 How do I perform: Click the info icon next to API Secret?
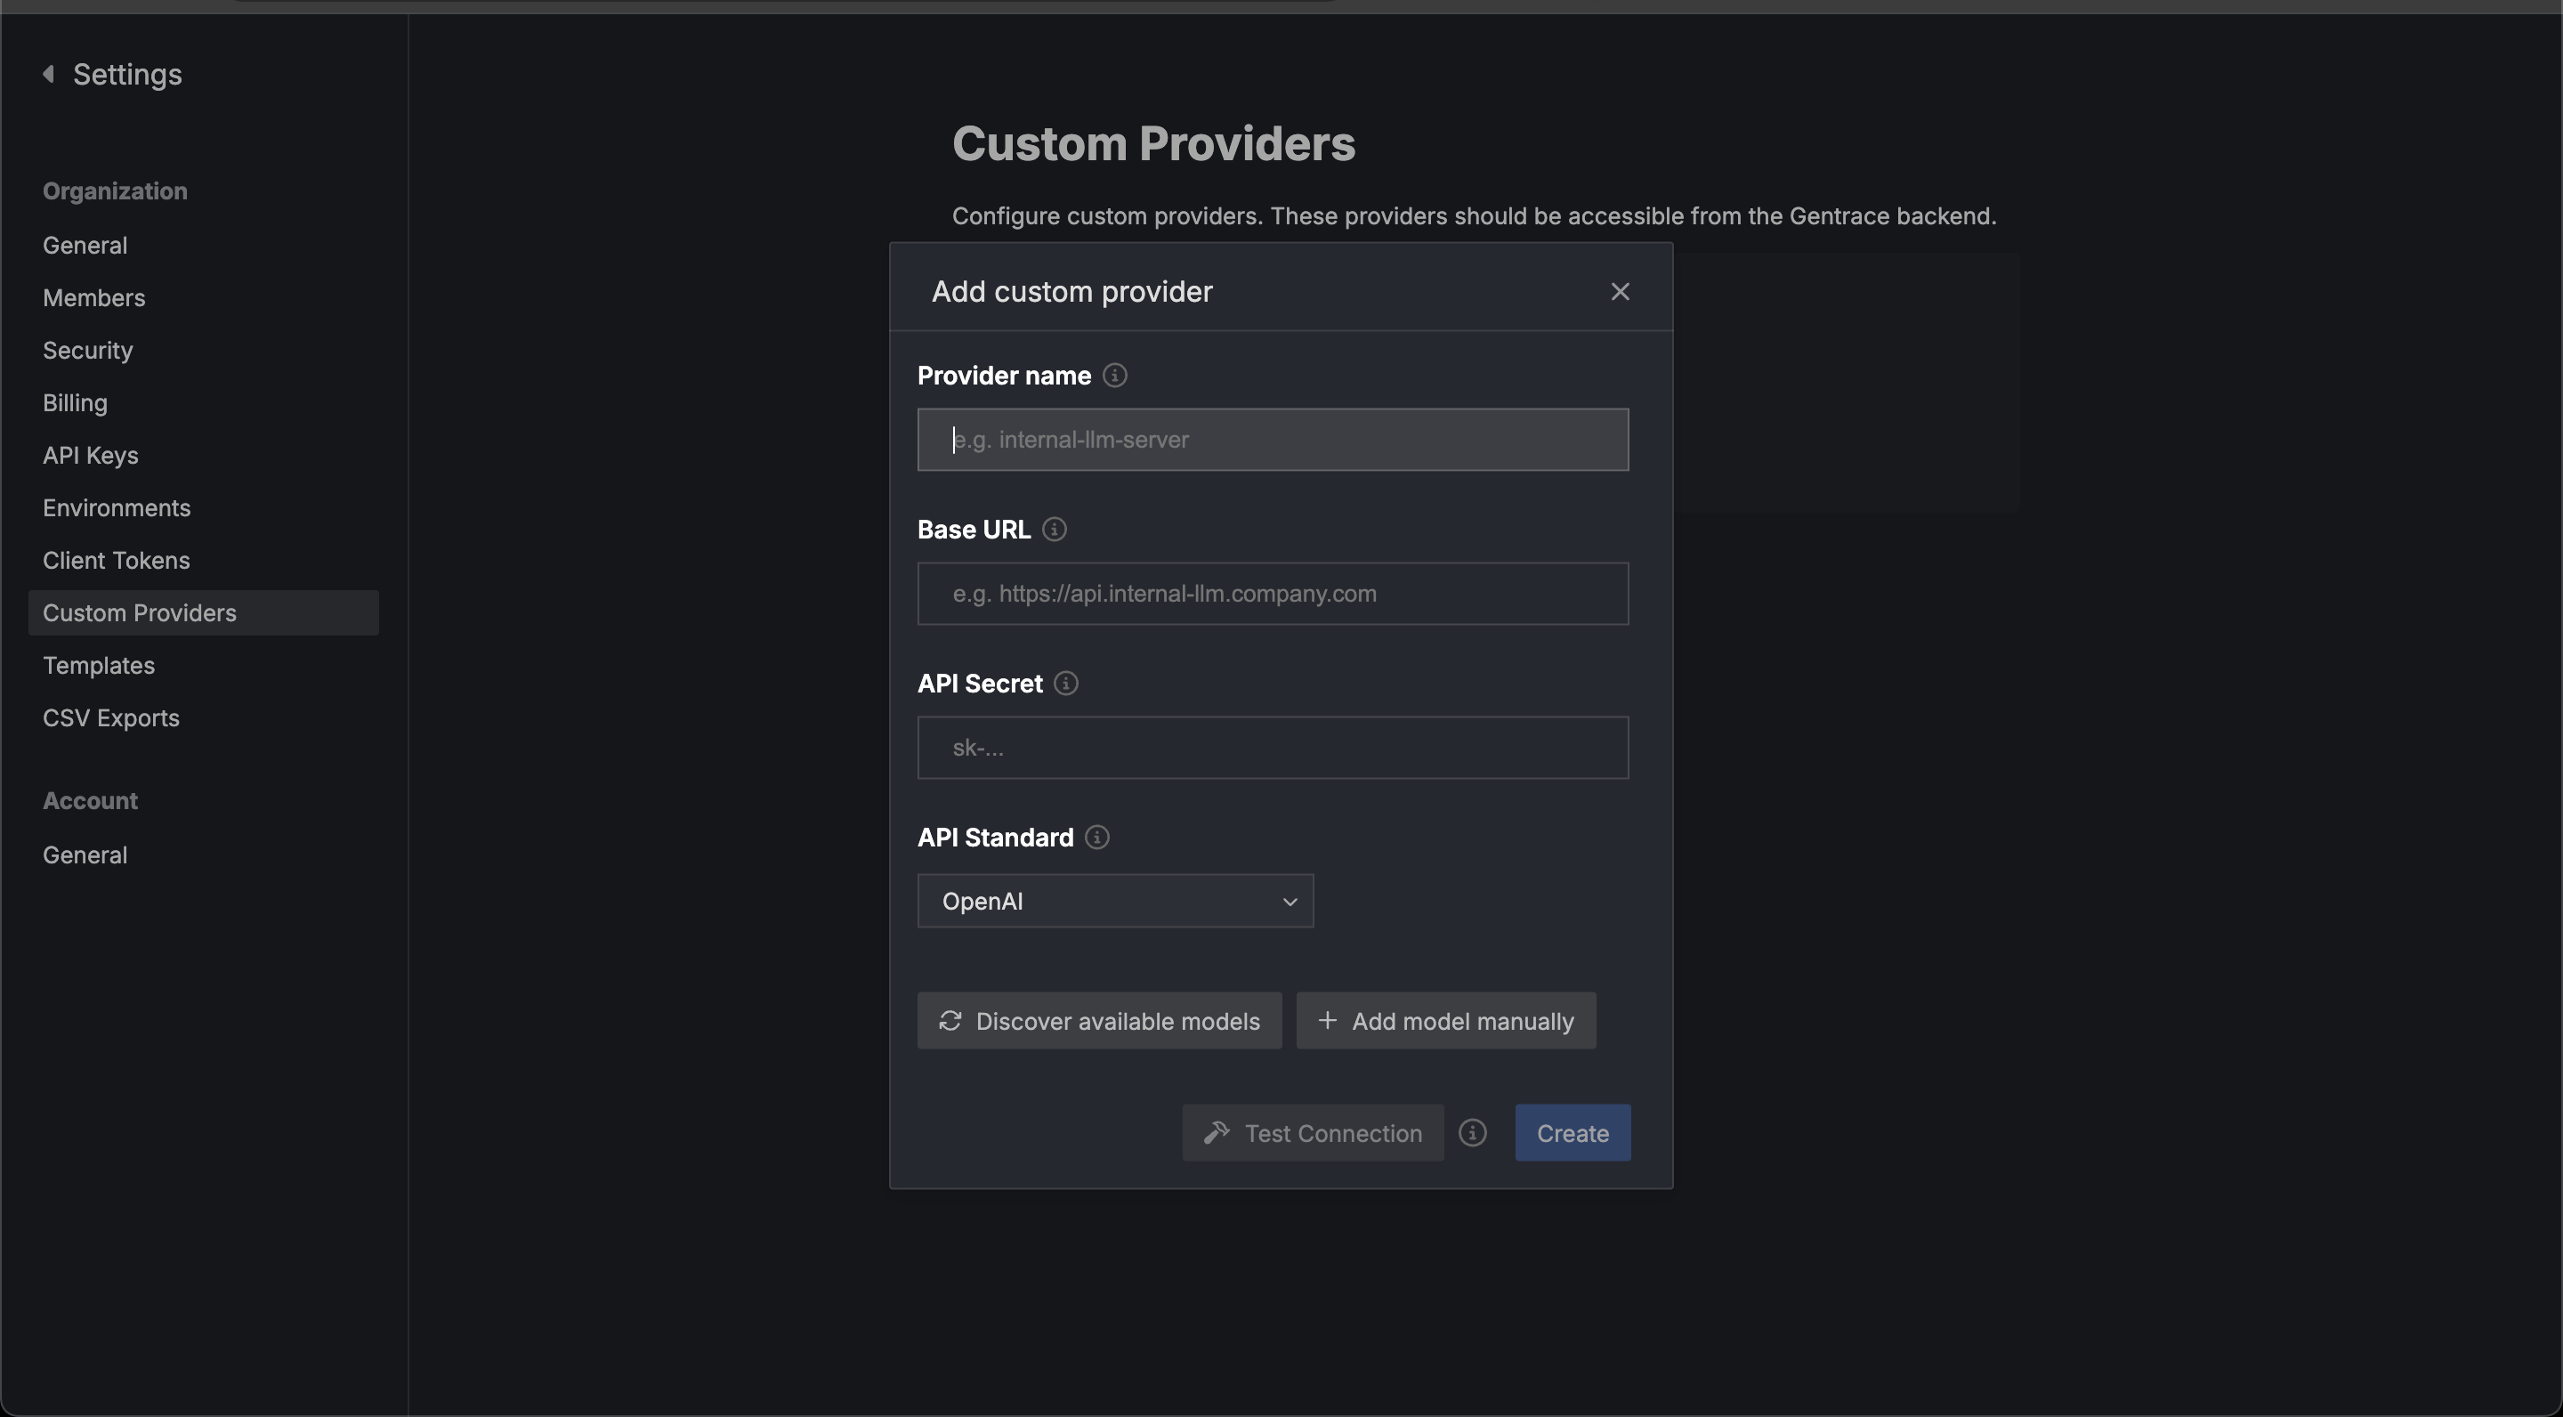click(x=1064, y=683)
